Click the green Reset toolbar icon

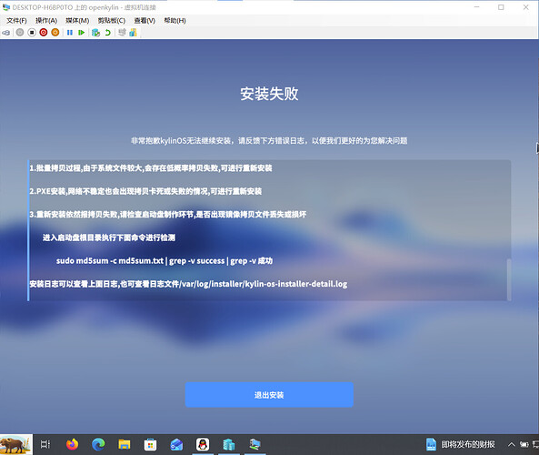(82, 33)
